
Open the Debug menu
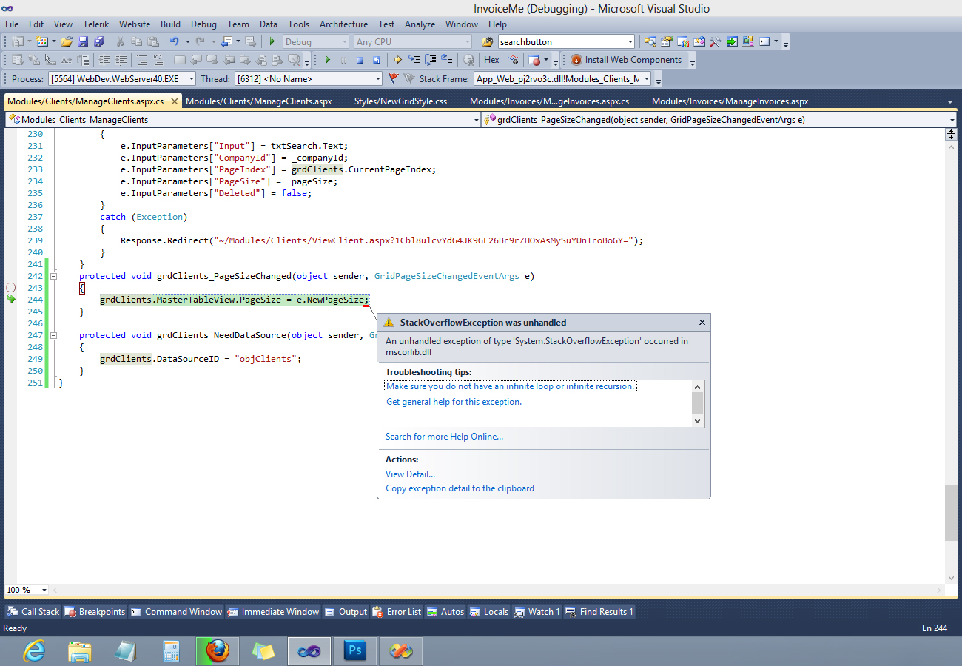click(203, 24)
